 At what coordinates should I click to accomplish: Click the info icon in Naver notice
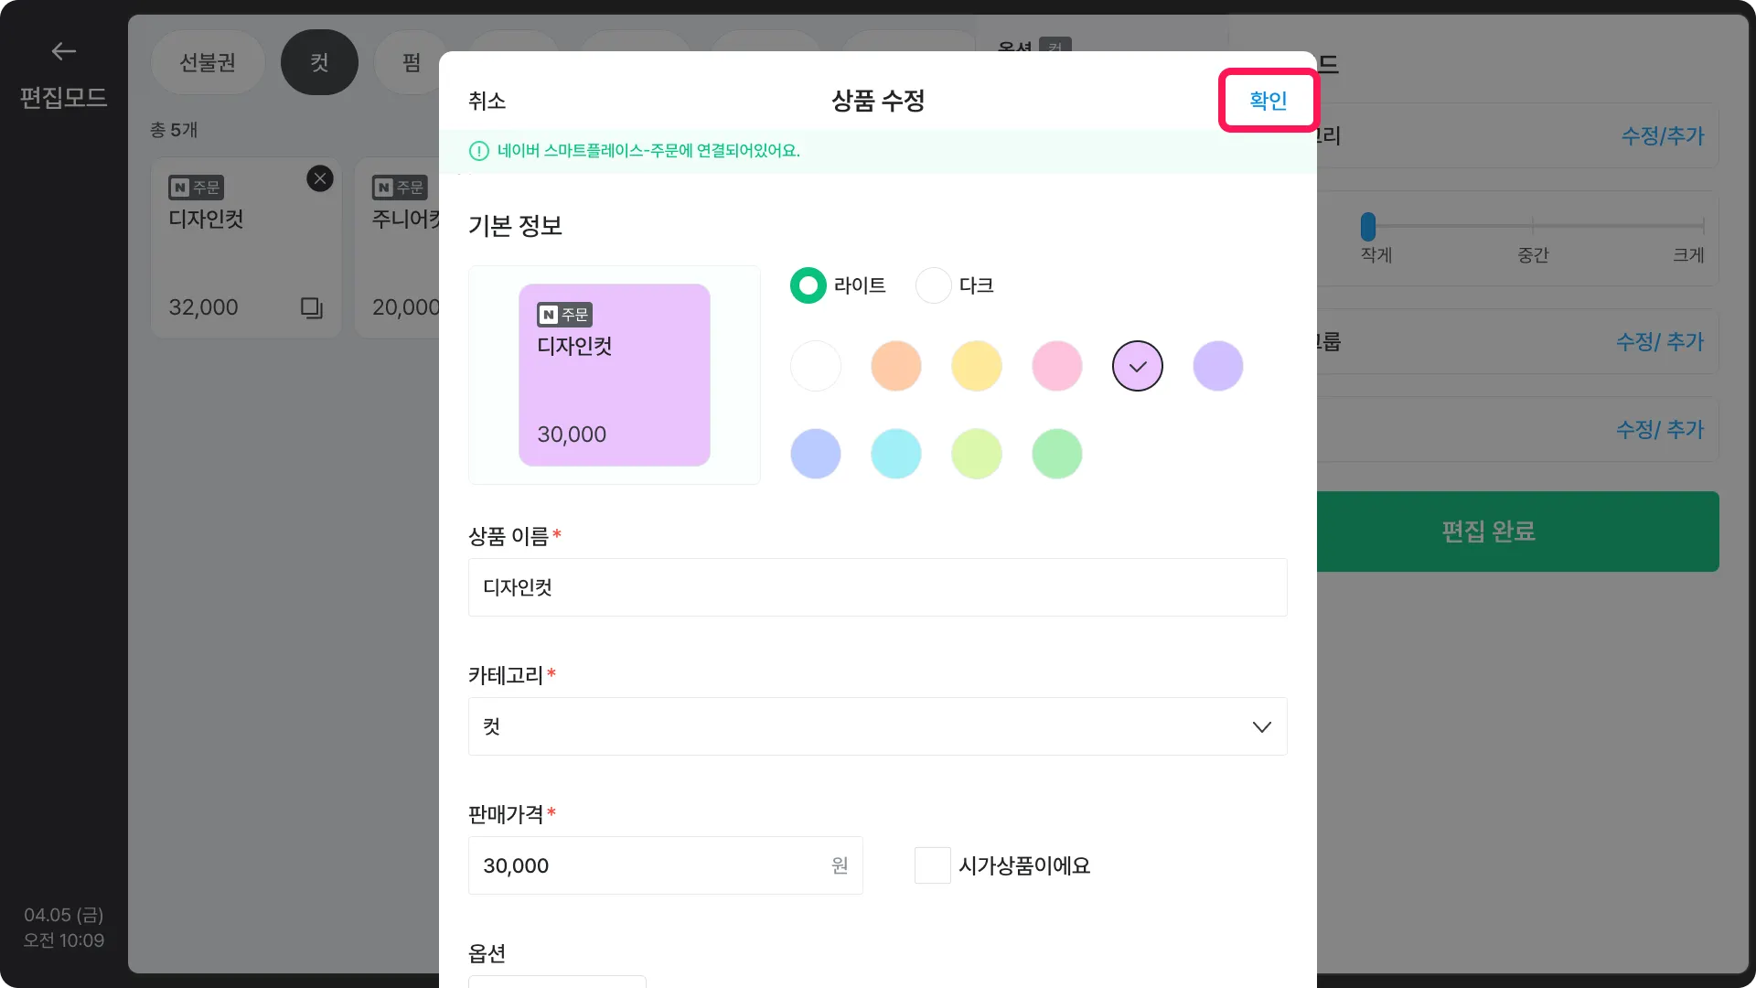(478, 151)
